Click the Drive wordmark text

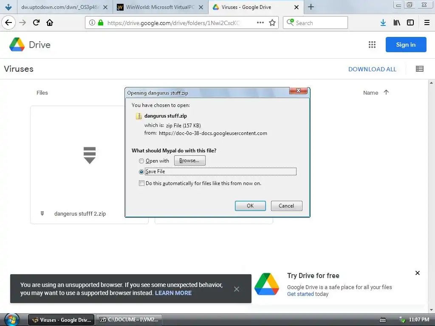[40, 45]
